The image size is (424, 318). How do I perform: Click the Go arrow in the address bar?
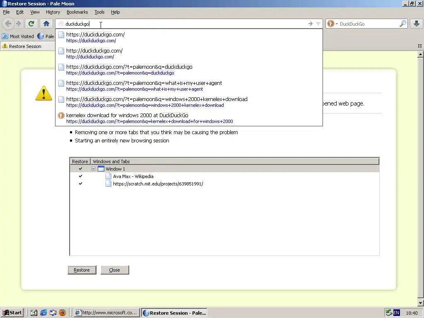(x=311, y=24)
